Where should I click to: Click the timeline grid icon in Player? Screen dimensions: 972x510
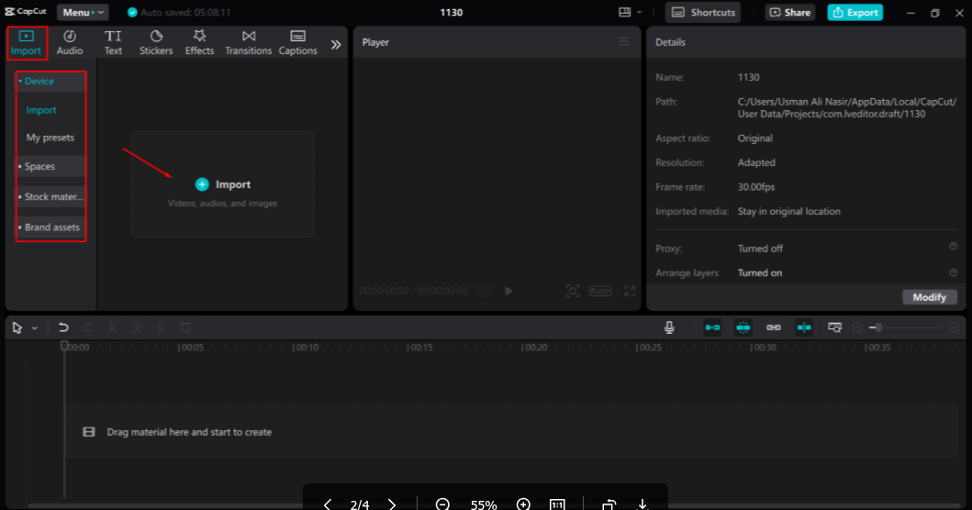485,291
